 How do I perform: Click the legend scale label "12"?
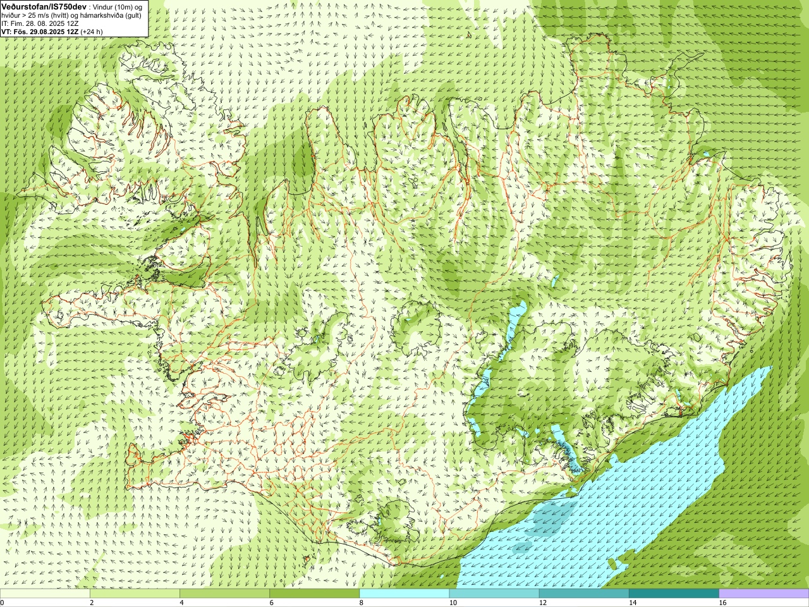click(x=542, y=603)
